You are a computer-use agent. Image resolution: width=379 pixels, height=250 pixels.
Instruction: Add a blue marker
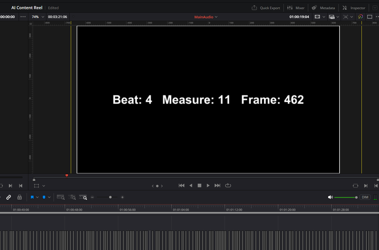(44, 197)
